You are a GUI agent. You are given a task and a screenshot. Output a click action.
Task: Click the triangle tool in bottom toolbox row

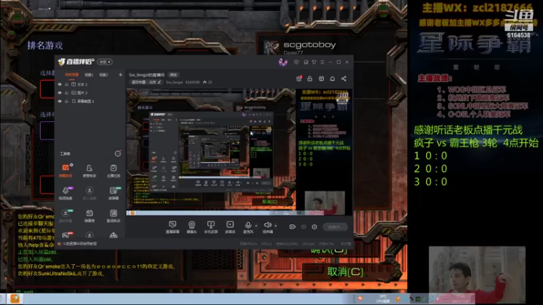113,235
